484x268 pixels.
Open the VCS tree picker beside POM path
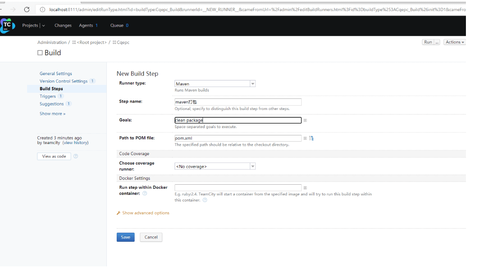(311, 138)
